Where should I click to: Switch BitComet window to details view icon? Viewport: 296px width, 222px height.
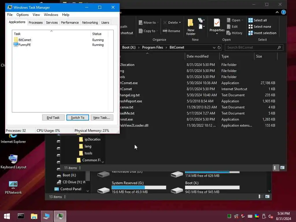click(275, 168)
